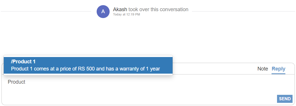296x106 pixels.
Task: Click the Product 1 price and warranty description
Action: [x=85, y=69]
